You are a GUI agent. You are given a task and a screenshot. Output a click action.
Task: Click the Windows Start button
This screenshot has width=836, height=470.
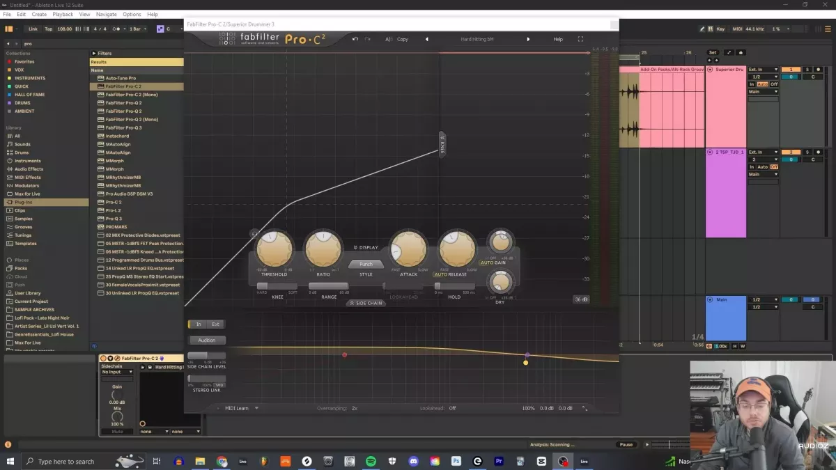[x=10, y=461]
